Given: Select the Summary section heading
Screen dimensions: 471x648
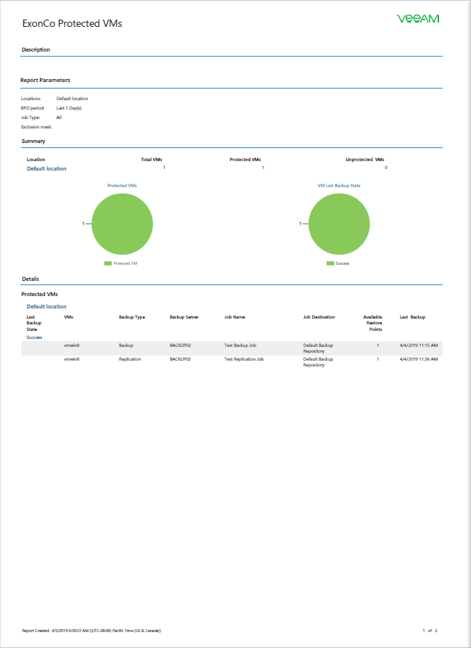Looking at the screenshot, I should click(x=33, y=142).
